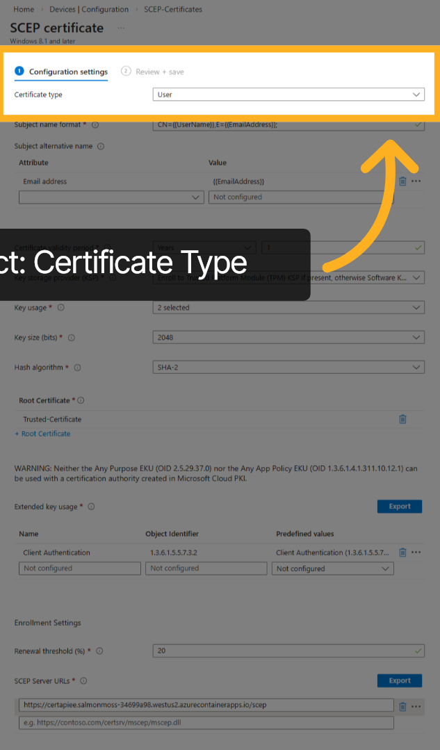440x750 pixels.
Task: Delete the Trusted-Certificate root certificate
Action: (x=402, y=418)
